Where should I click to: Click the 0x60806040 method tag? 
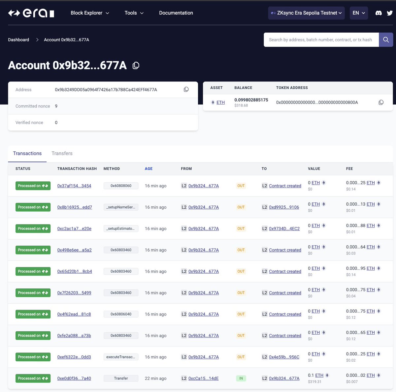tap(121, 314)
